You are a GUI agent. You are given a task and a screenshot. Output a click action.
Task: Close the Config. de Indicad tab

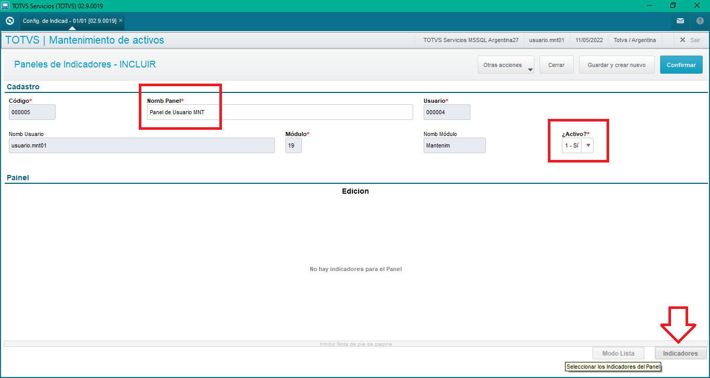pos(121,21)
